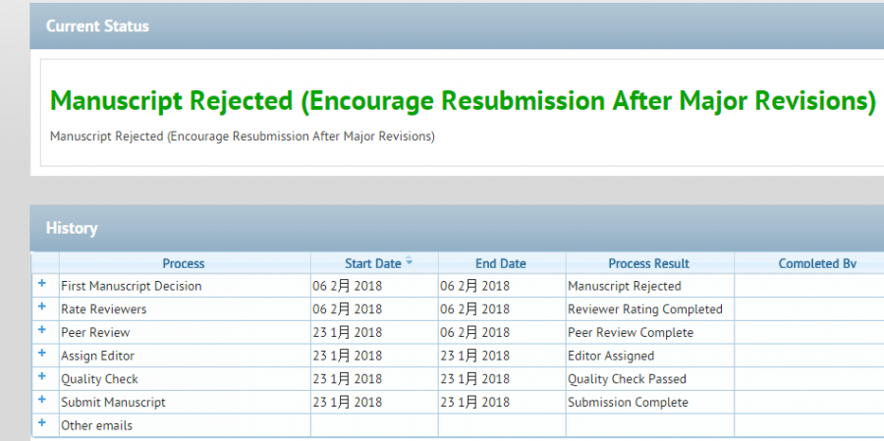
Task: Expand the Rate Reviewers row
Action: (42, 307)
